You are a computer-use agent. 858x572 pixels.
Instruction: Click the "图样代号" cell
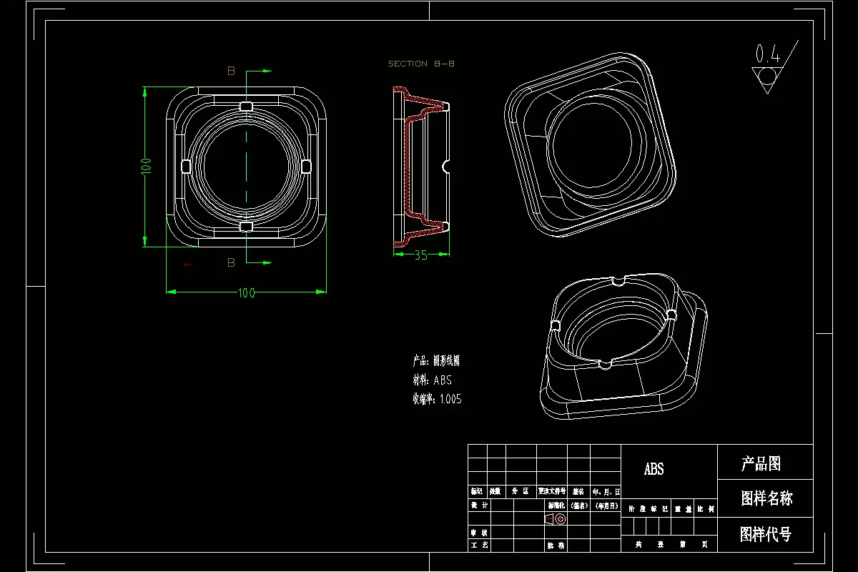[765, 534]
